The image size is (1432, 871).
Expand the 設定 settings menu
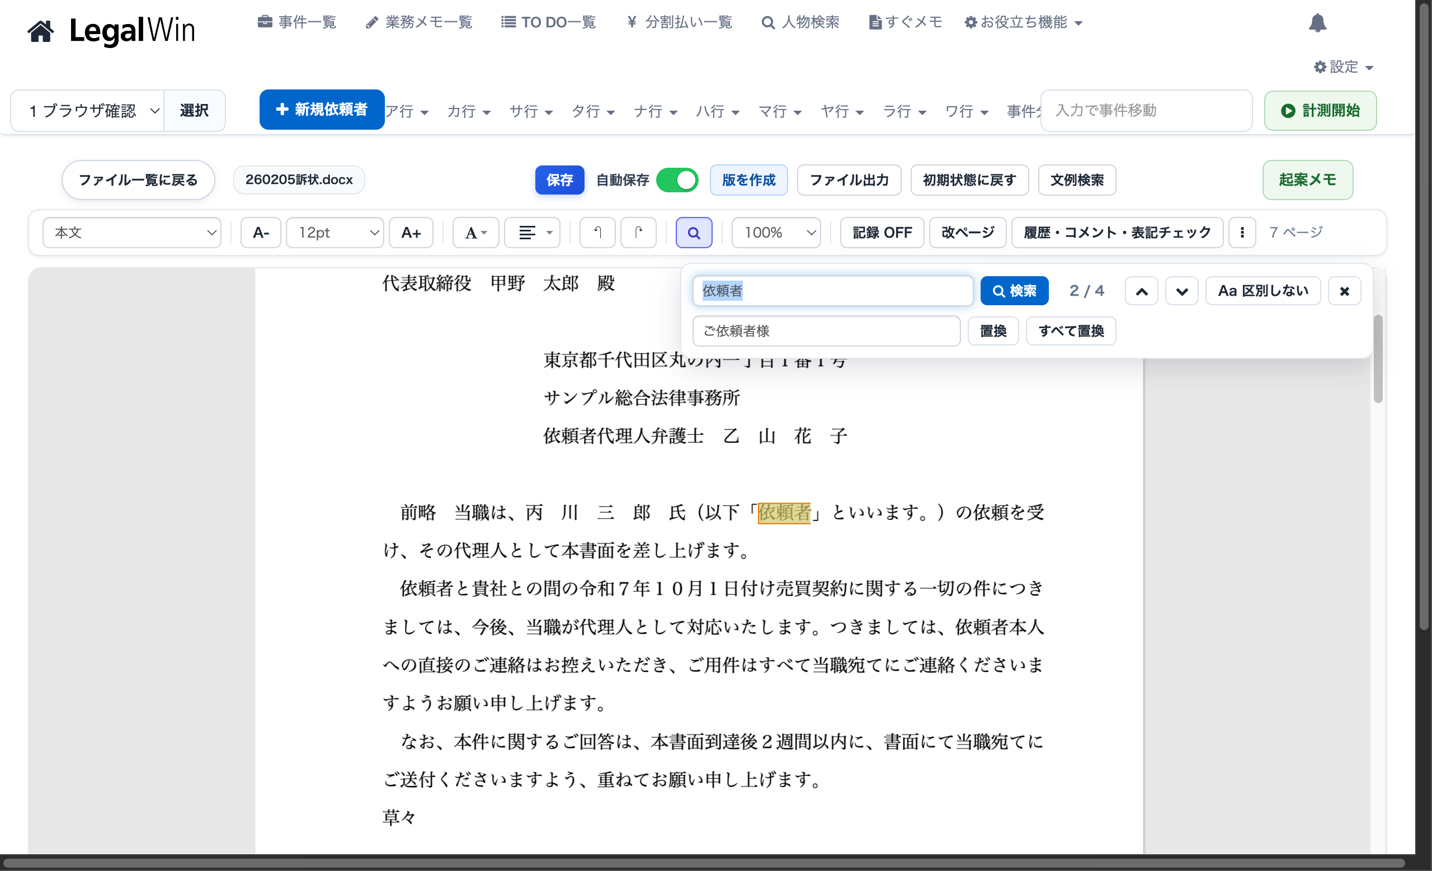[x=1344, y=67]
